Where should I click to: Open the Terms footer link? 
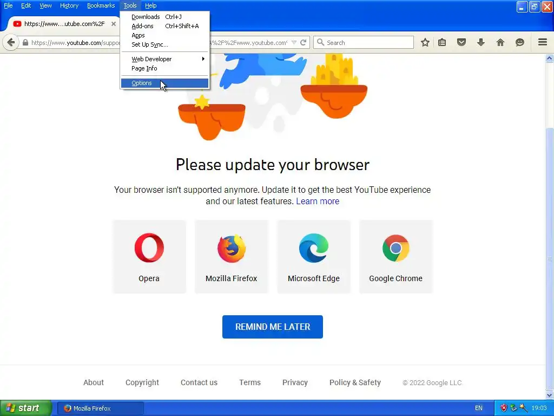tap(250, 382)
